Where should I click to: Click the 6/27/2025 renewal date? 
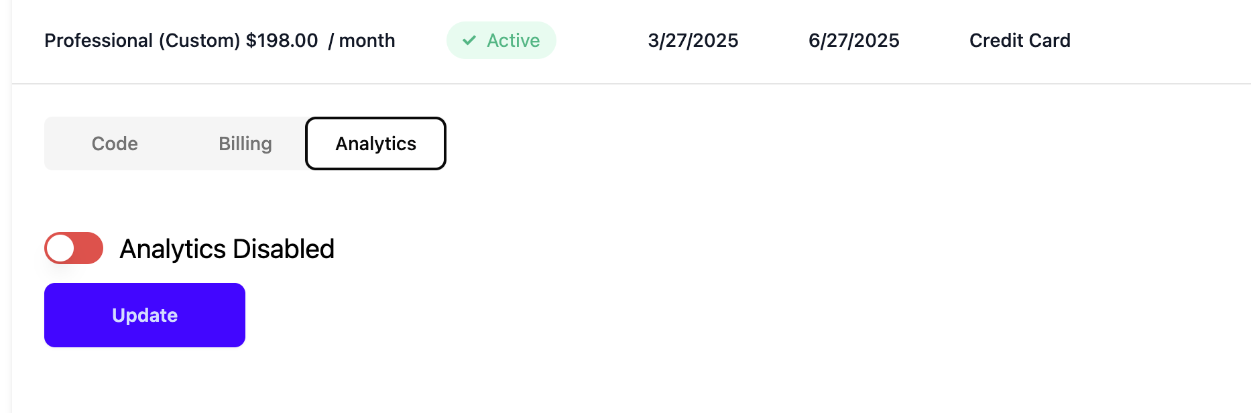[x=854, y=41]
